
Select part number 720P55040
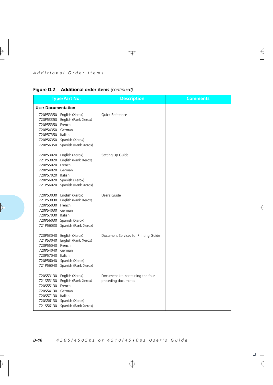[x=48, y=246]
